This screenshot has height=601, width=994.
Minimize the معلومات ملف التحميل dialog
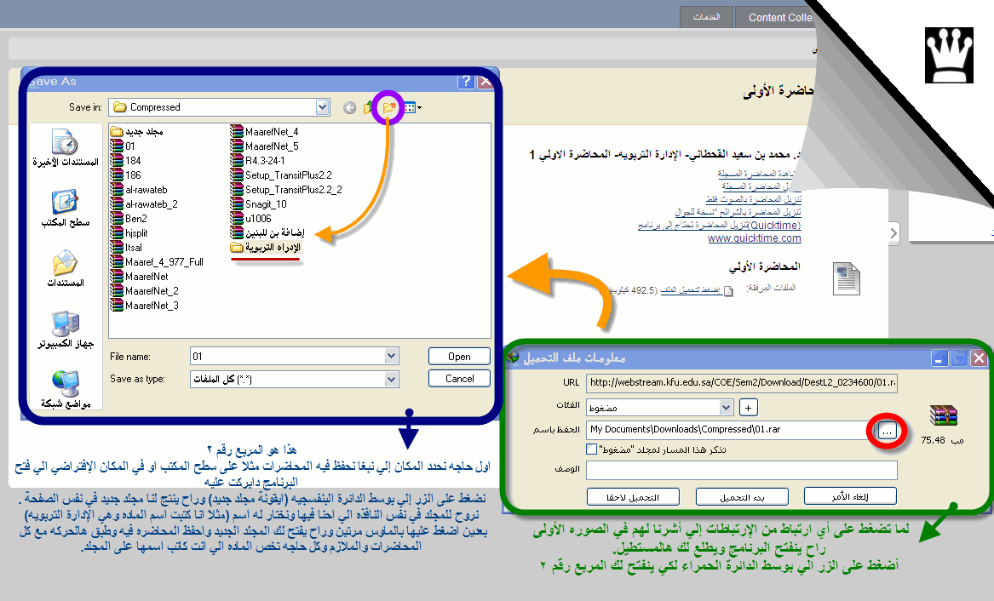coord(939,358)
